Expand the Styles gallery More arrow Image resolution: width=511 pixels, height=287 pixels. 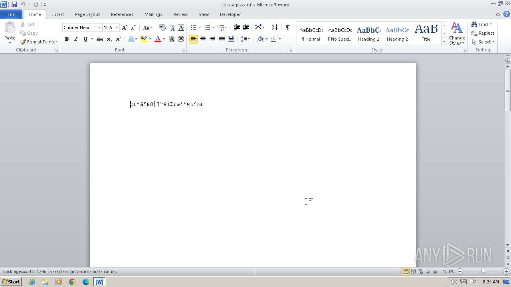(x=444, y=41)
